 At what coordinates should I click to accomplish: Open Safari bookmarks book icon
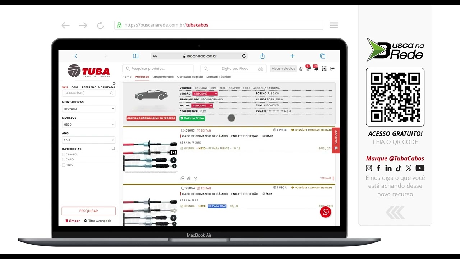[135, 56]
